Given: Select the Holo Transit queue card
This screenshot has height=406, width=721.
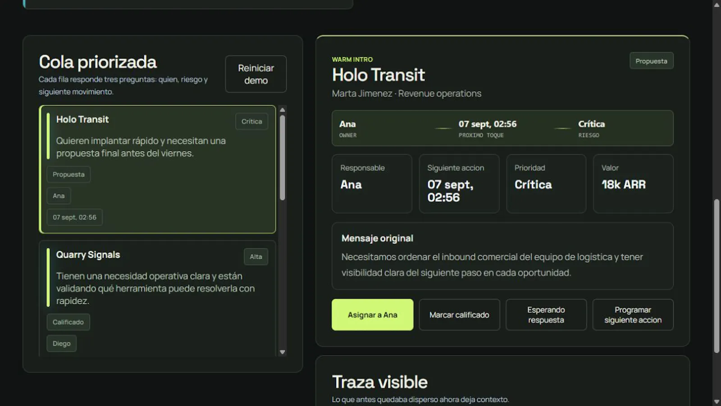Looking at the screenshot, I should tap(157, 169).
